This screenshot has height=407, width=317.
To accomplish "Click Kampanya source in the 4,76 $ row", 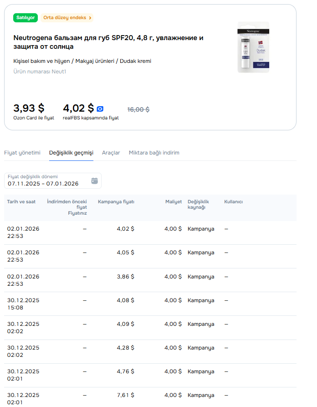I will click(201, 371).
